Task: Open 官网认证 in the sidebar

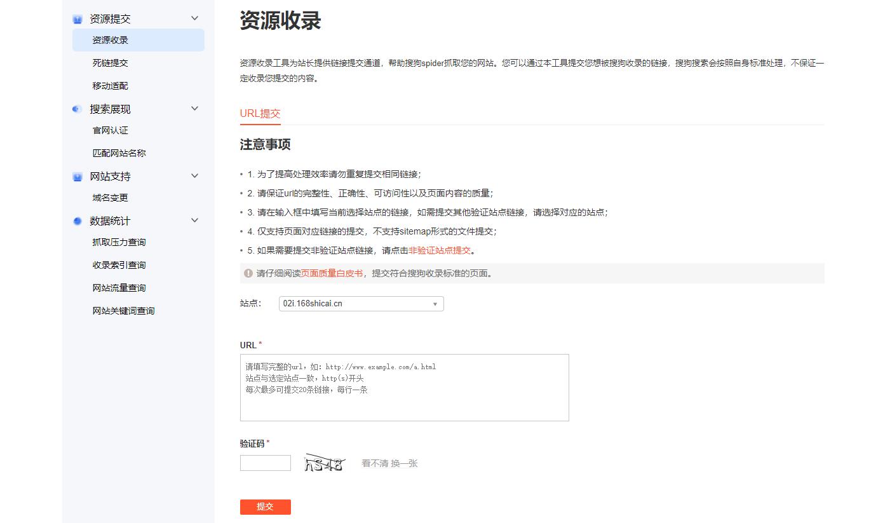Action: 109,130
